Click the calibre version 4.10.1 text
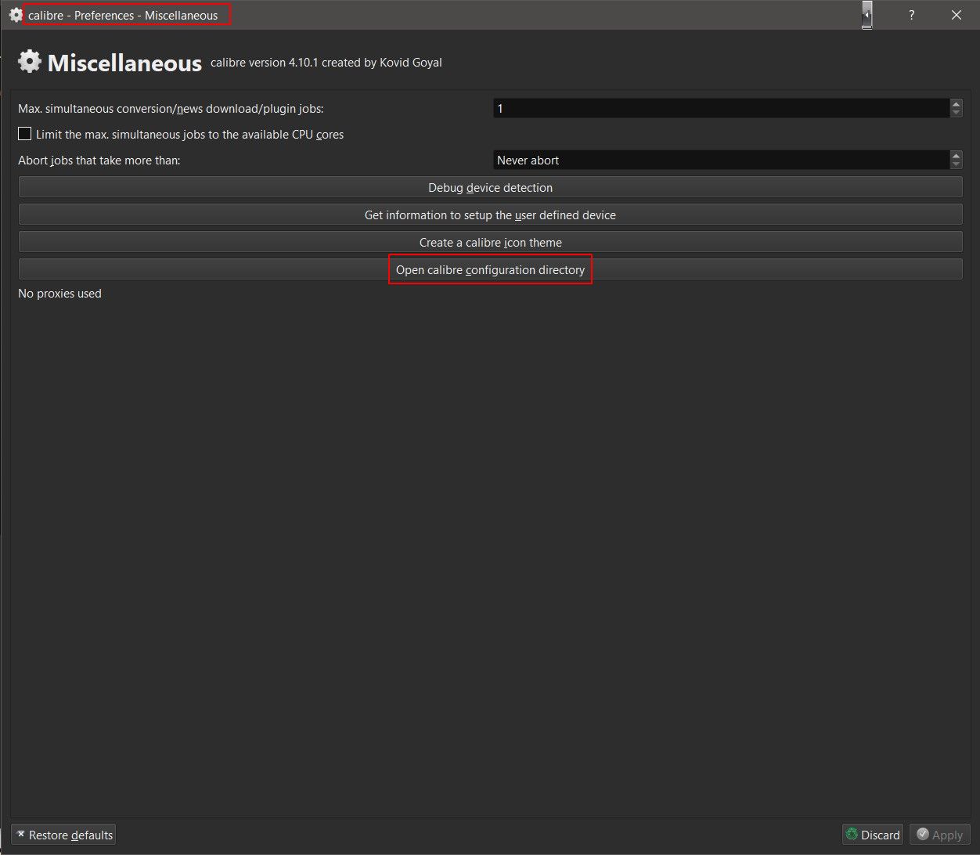Viewport: 980px width, 855px height. pos(326,63)
